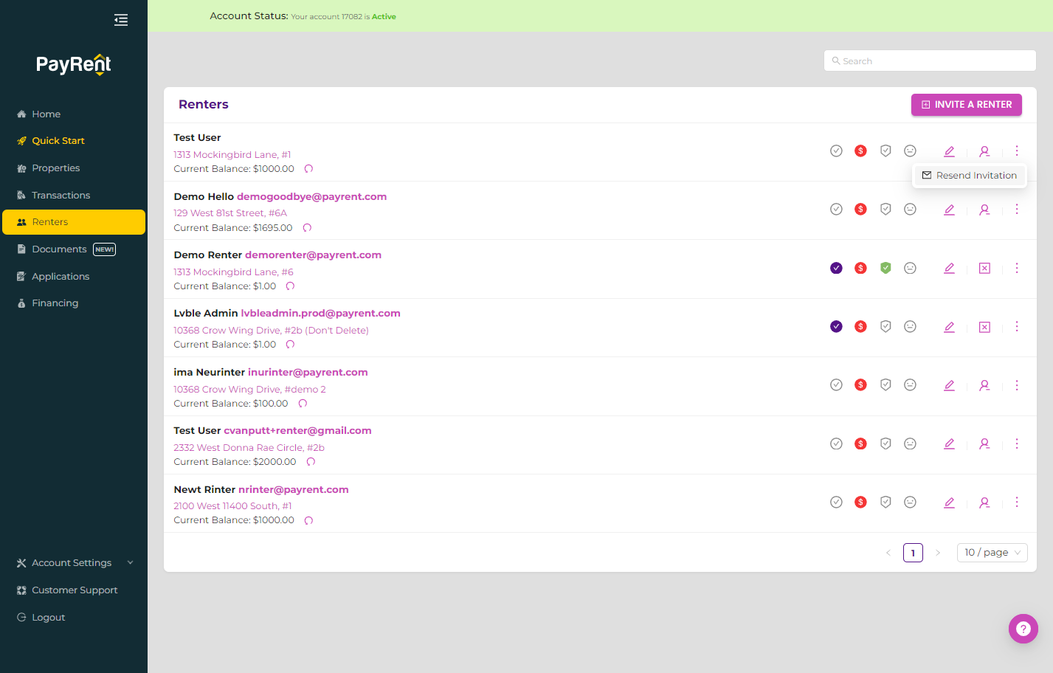Expand Account Settings menu
This screenshot has width=1053, height=673.
point(75,563)
